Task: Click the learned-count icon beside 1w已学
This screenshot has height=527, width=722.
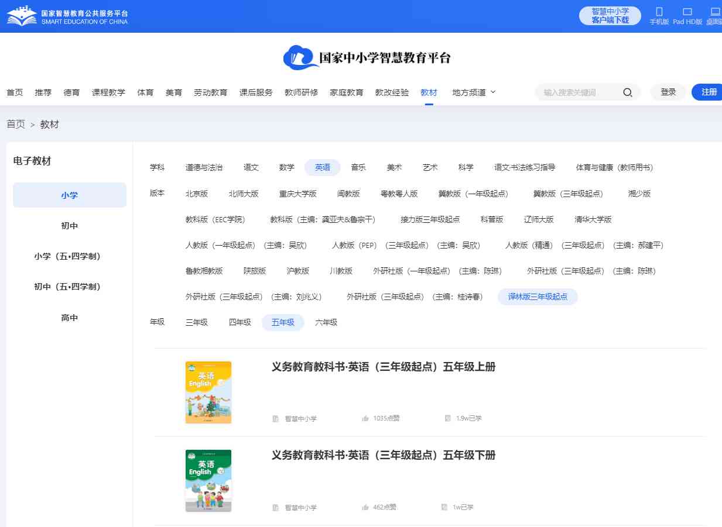Action: (444, 507)
